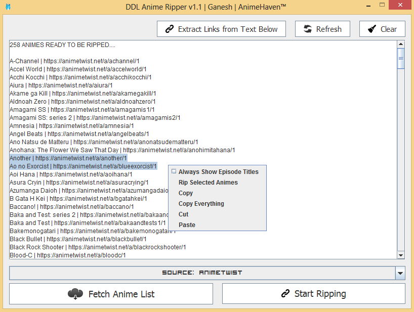Select Cut in the context menu

(184, 214)
